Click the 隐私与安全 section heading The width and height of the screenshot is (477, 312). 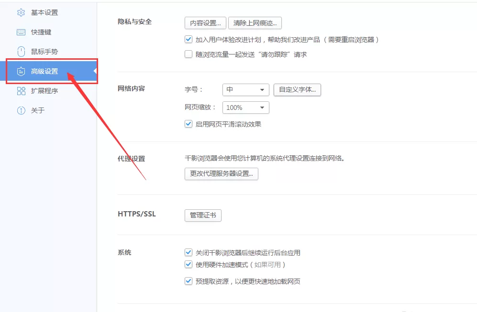[x=135, y=22]
